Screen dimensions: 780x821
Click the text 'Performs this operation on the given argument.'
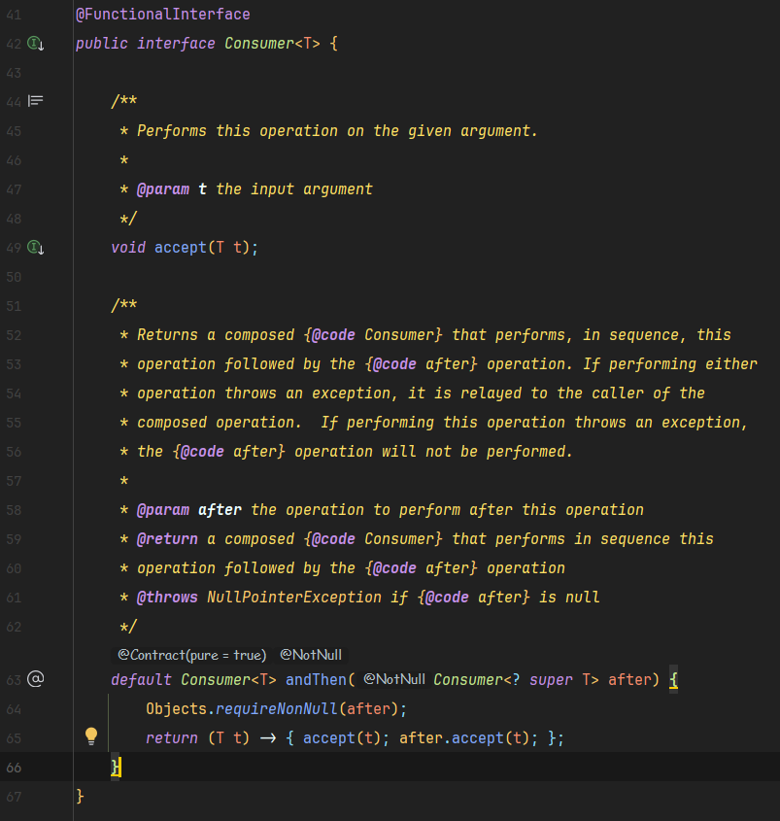338,131
